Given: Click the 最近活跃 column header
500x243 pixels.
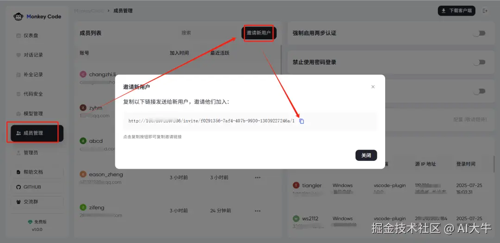Looking at the screenshot, I should [x=220, y=53].
